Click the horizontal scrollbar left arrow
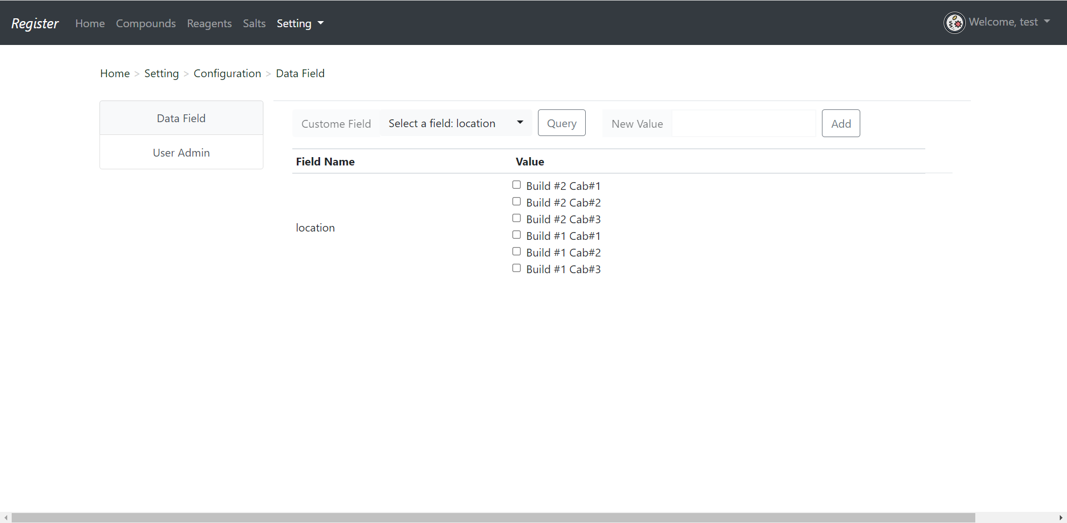 6,517
